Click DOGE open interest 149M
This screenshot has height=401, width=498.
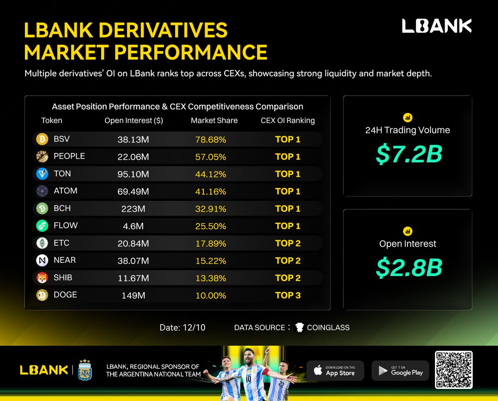133,296
